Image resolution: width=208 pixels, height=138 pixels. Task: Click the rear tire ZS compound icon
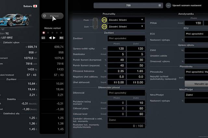point(104,26)
